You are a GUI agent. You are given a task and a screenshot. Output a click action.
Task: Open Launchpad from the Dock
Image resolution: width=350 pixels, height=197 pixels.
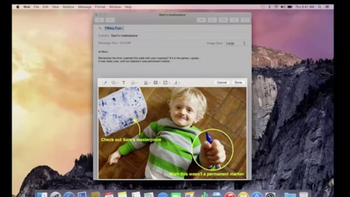click(x=56, y=195)
